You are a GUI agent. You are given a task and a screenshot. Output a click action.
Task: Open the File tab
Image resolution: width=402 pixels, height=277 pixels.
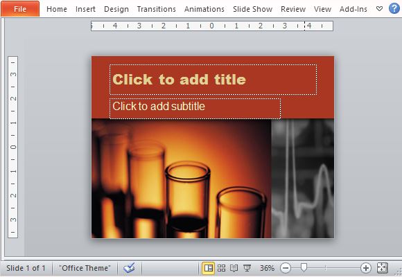coord(20,9)
